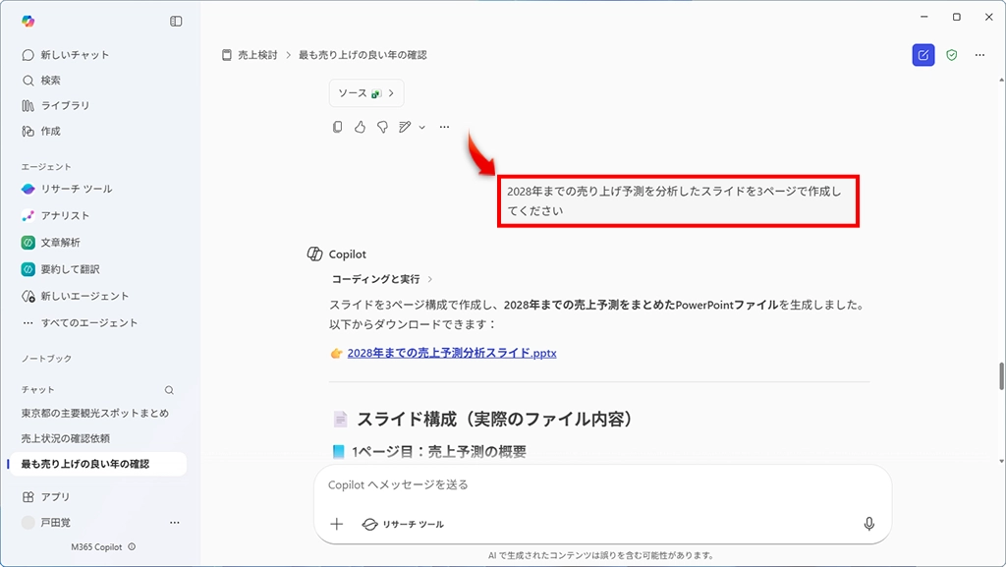Click the Copilot message input field
The height and width of the screenshot is (567, 1006).
click(x=589, y=484)
